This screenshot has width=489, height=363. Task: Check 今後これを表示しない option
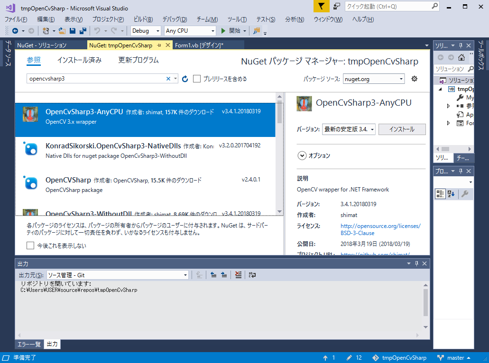pyautogui.click(x=29, y=245)
